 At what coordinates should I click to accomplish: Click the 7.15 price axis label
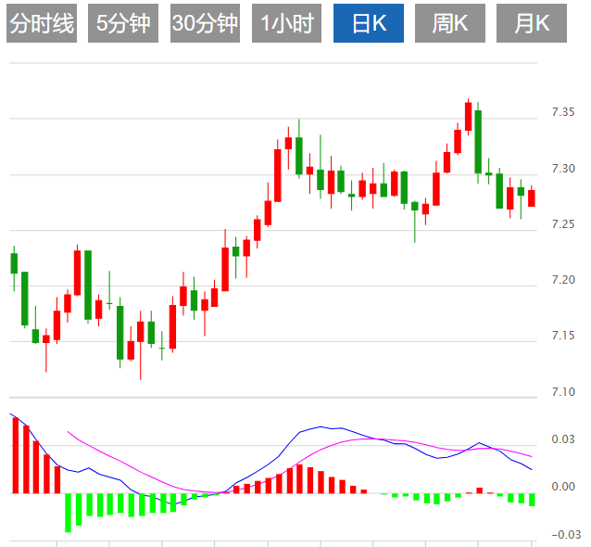pos(563,336)
